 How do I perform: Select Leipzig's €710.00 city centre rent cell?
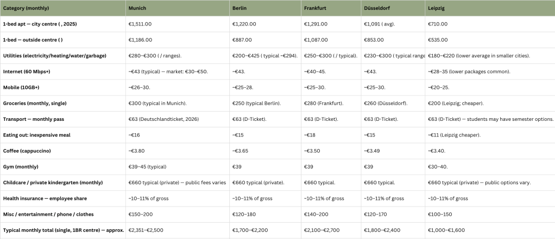tap(438, 24)
